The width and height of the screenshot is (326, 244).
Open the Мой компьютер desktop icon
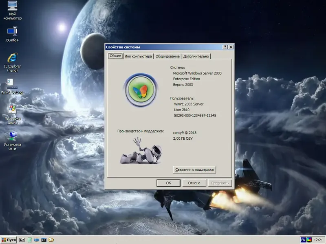12,11
